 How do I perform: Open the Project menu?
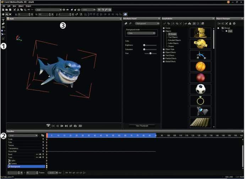click(28, 6)
